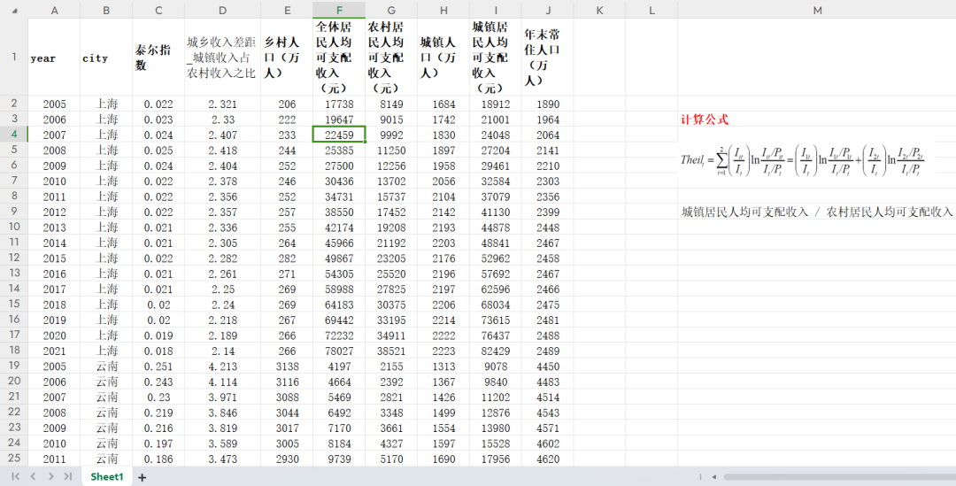Select row 1 header
The height and width of the screenshot is (486, 956).
[x=14, y=57]
